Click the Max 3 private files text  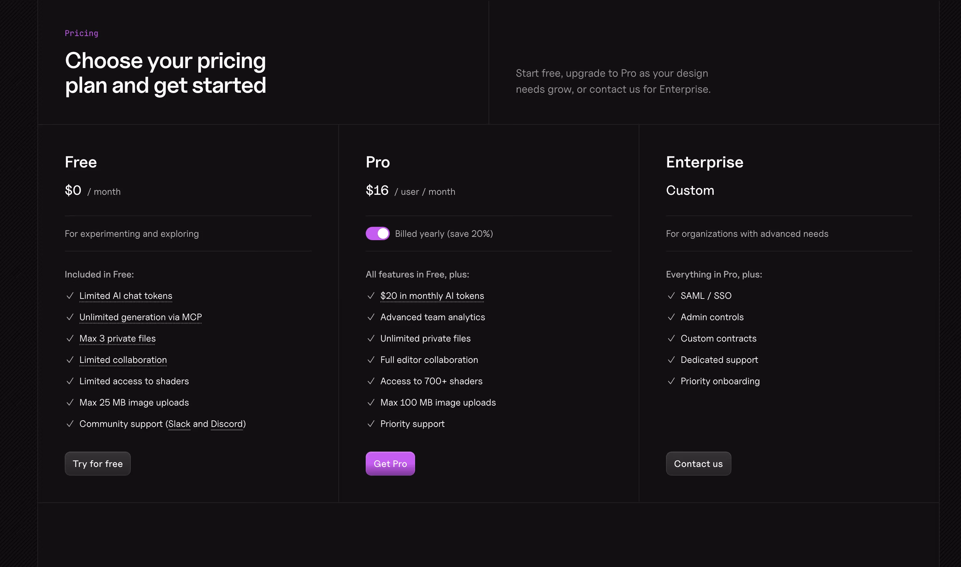[117, 339]
